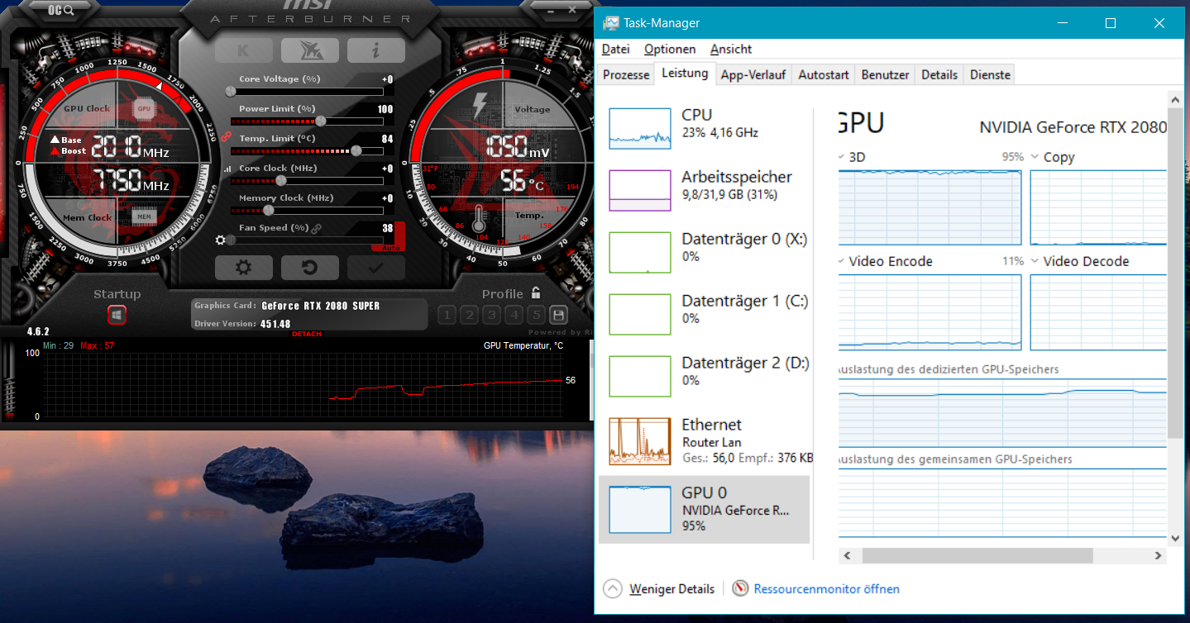The width and height of the screenshot is (1190, 623).
Task: Select profile slot 2 in Afterburner
Action: (469, 315)
